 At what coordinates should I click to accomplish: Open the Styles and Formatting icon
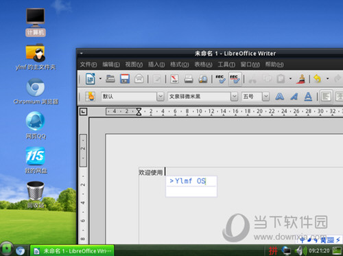90,97
